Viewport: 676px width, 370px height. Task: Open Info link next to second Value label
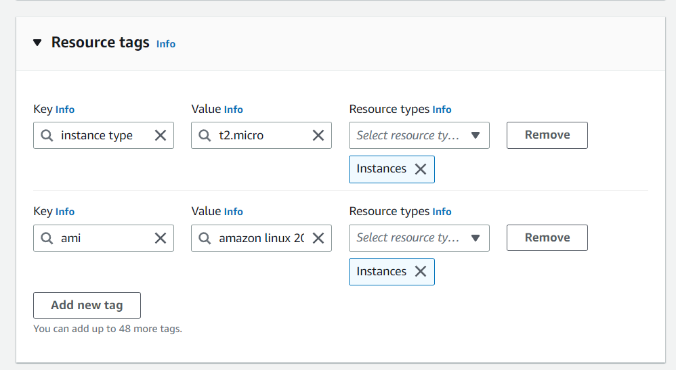point(233,212)
